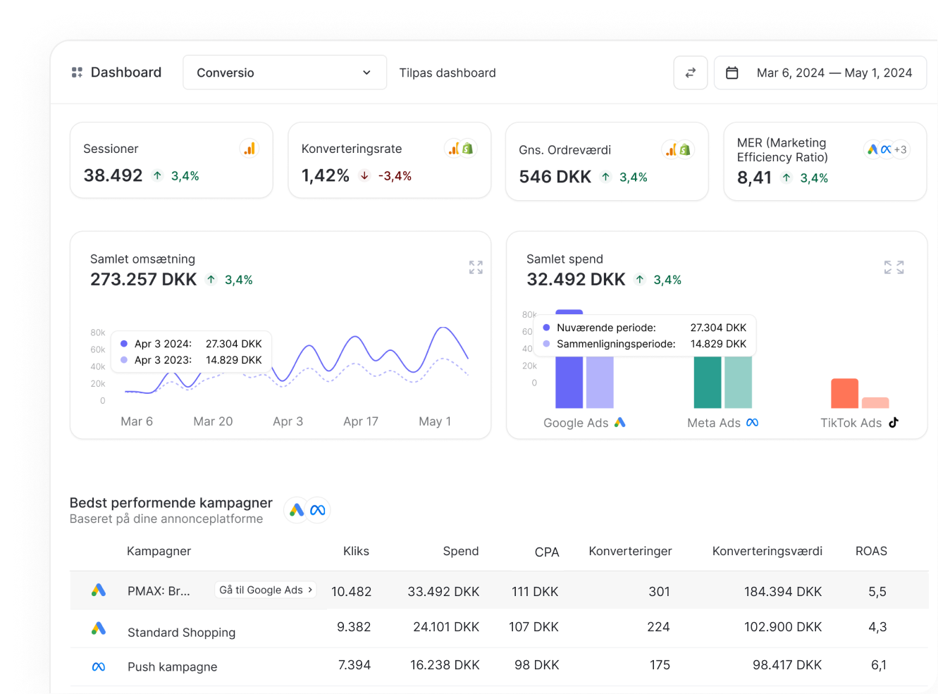
Task: Click the Google Ads logo under bar chart
Action: (620, 422)
